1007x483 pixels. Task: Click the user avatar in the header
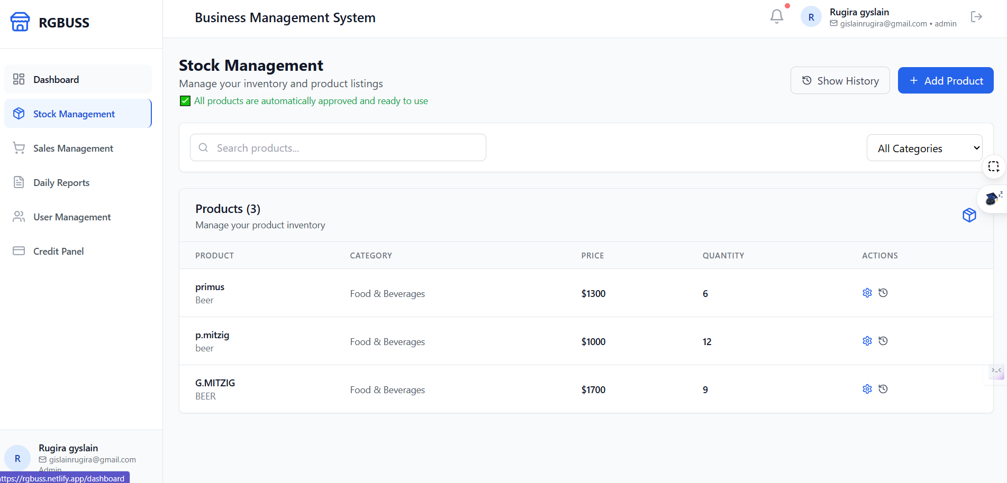811,17
